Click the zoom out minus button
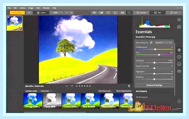The width and height of the screenshot is (189, 119). pyautogui.click(x=66, y=13)
